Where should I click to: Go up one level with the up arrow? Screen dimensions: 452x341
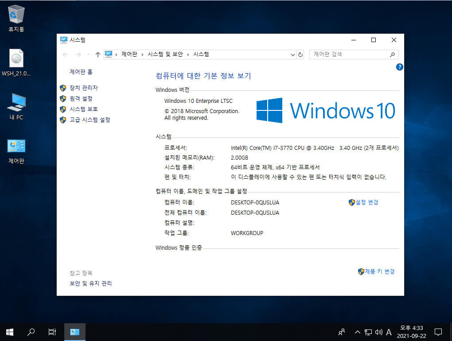(98, 55)
